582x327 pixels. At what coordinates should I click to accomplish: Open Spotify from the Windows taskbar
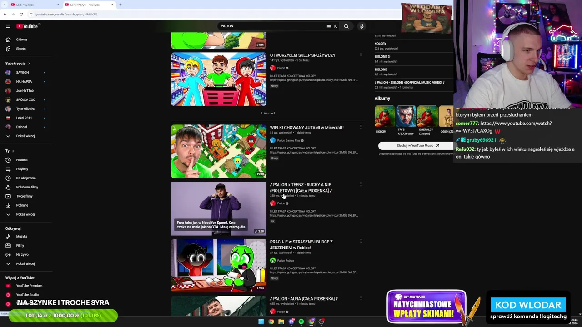[x=301, y=322]
